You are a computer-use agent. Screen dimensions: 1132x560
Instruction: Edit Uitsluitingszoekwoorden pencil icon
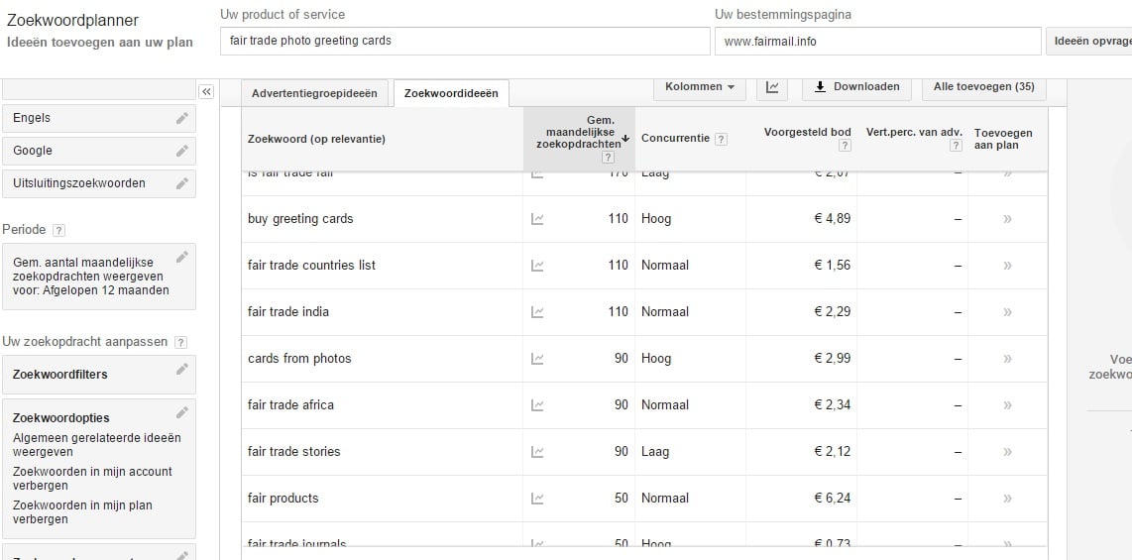[x=182, y=183]
